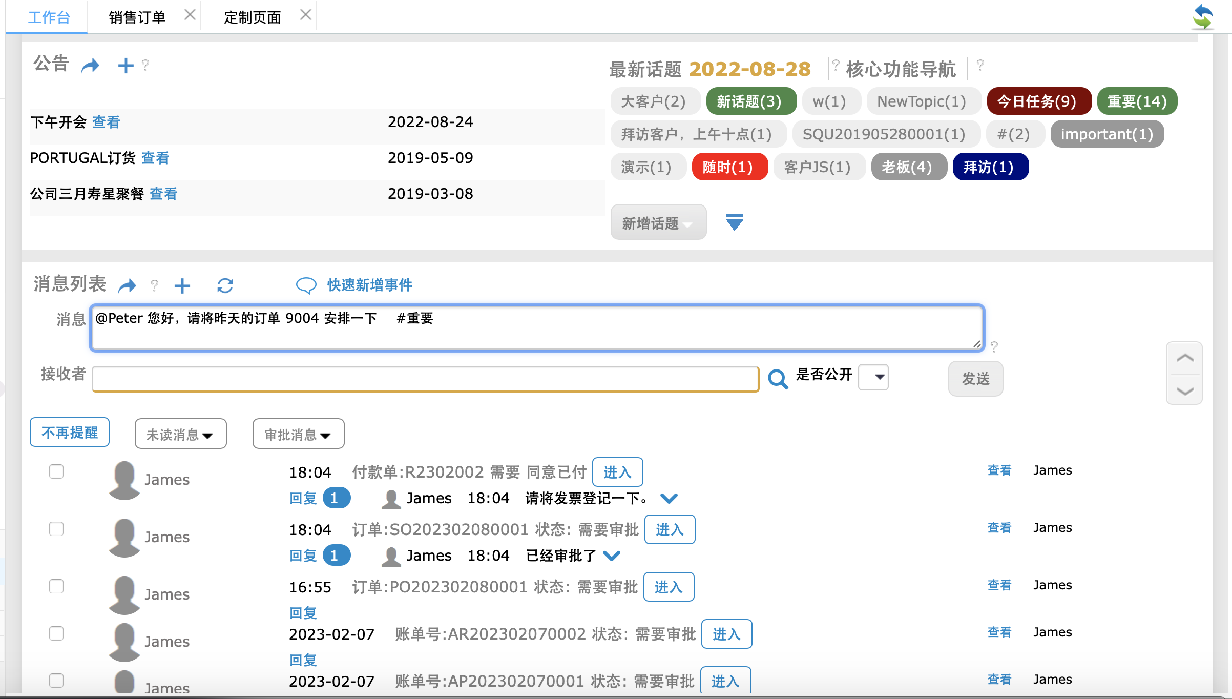Click the blue filter triangle under topics

[x=734, y=222]
